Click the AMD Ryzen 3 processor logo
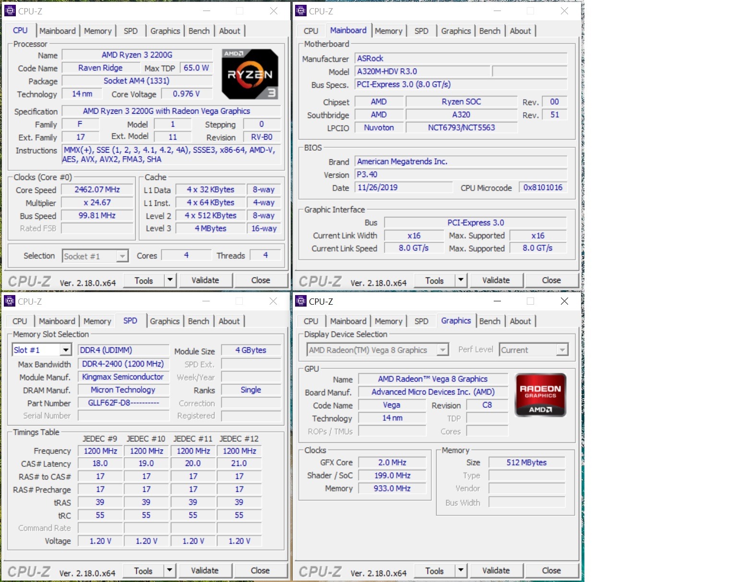The width and height of the screenshot is (737, 582). pyautogui.click(x=250, y=74)
